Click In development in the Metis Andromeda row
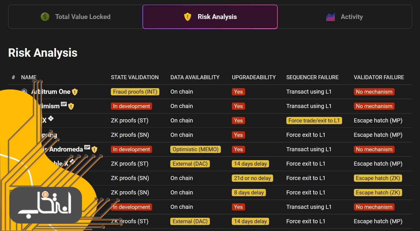Screen dimensions: 420x231 pos(131,149)
